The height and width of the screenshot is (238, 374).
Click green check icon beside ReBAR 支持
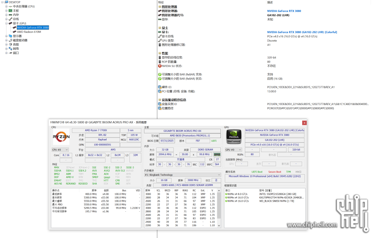pyautogui.click(x=160, y=74)
